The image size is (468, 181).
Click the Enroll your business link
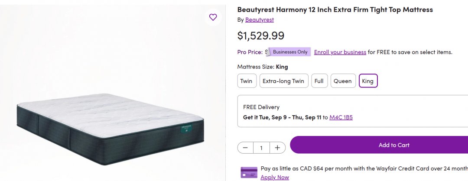(340, 52)
